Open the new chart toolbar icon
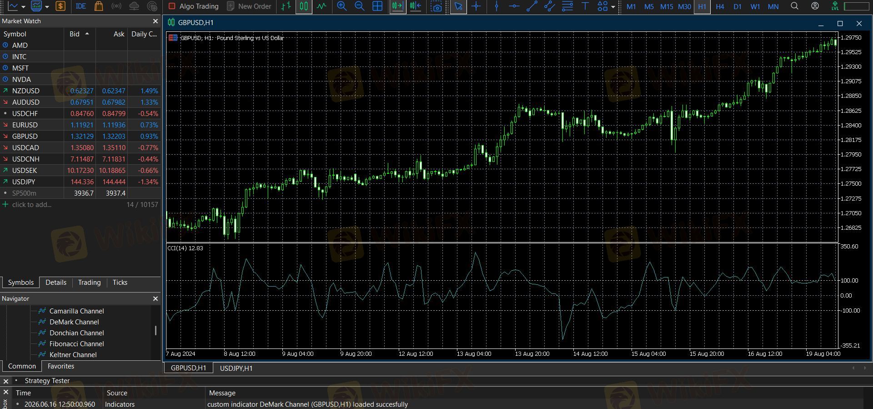The image size is (873, 409). pos(13,6)
